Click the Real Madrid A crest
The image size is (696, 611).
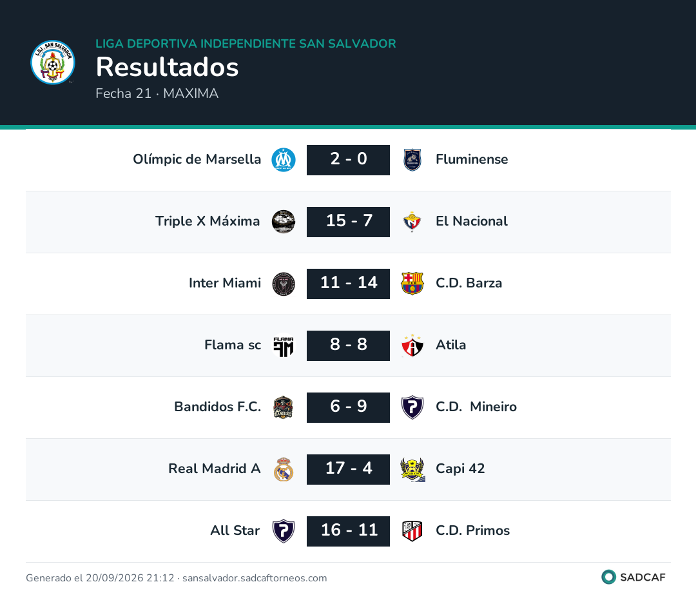(x=284, y=469)
